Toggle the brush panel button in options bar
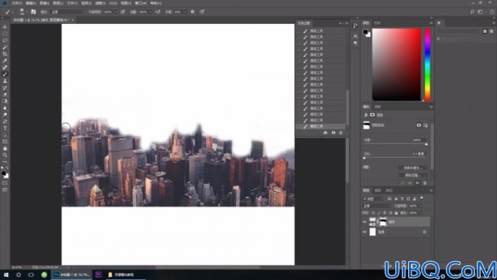This screenshot has height=280, width=497. (33, 12)
